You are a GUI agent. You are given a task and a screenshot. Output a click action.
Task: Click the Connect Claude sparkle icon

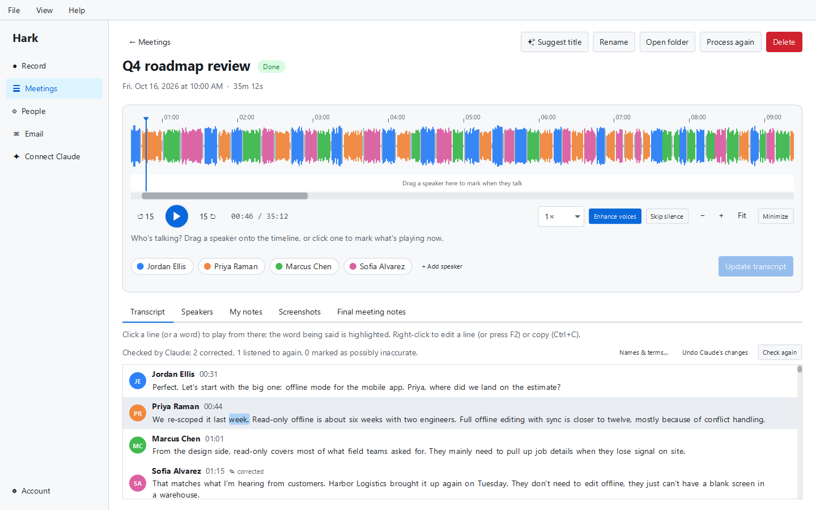tap(16, 157)
